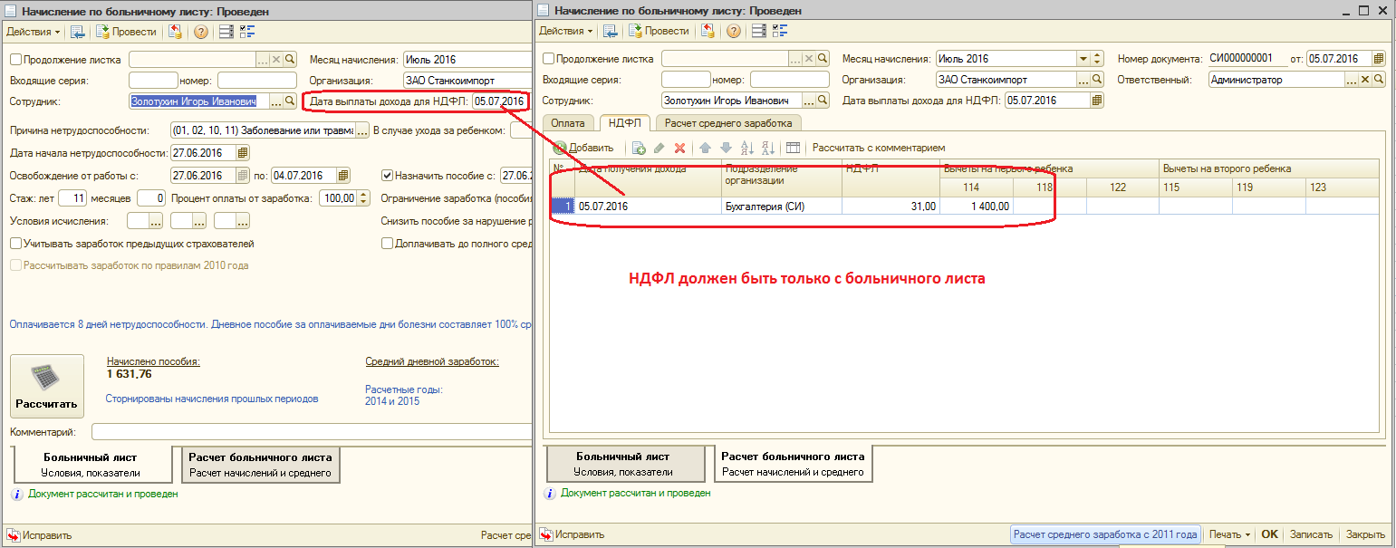This screenshot has width=1396, height=548.
Task: Open the Причина нетрудоспособности selection button
Action: click(x=362, y=130)
